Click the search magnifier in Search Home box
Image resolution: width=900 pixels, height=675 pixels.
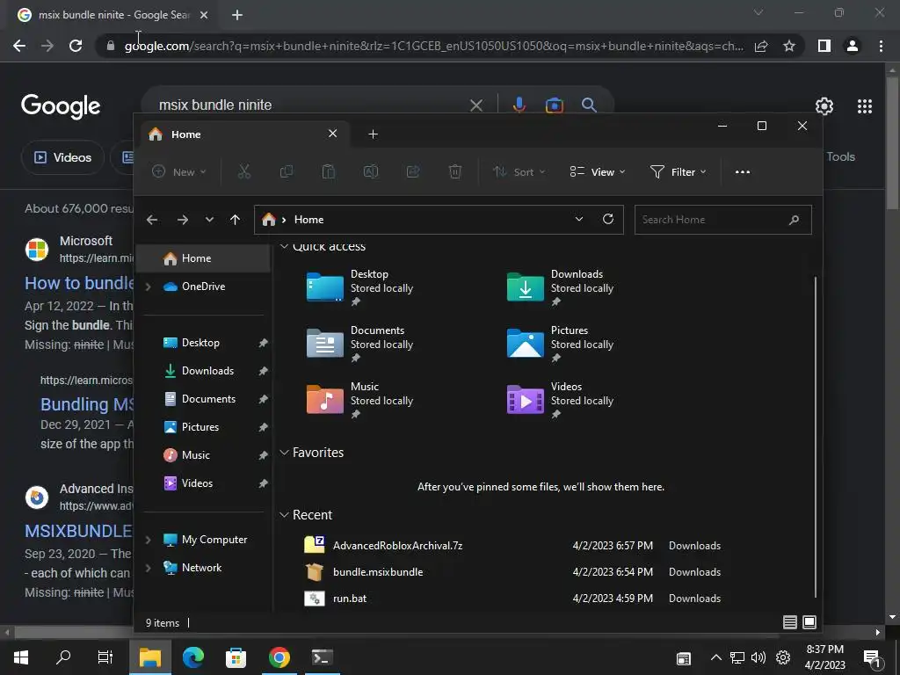pyautogui.click(x=794, y=220)
